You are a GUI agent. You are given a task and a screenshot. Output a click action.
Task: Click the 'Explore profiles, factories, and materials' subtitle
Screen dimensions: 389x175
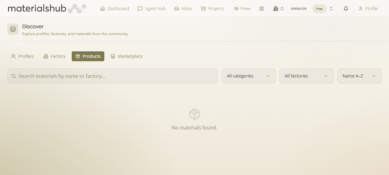[x=75, y=34]
